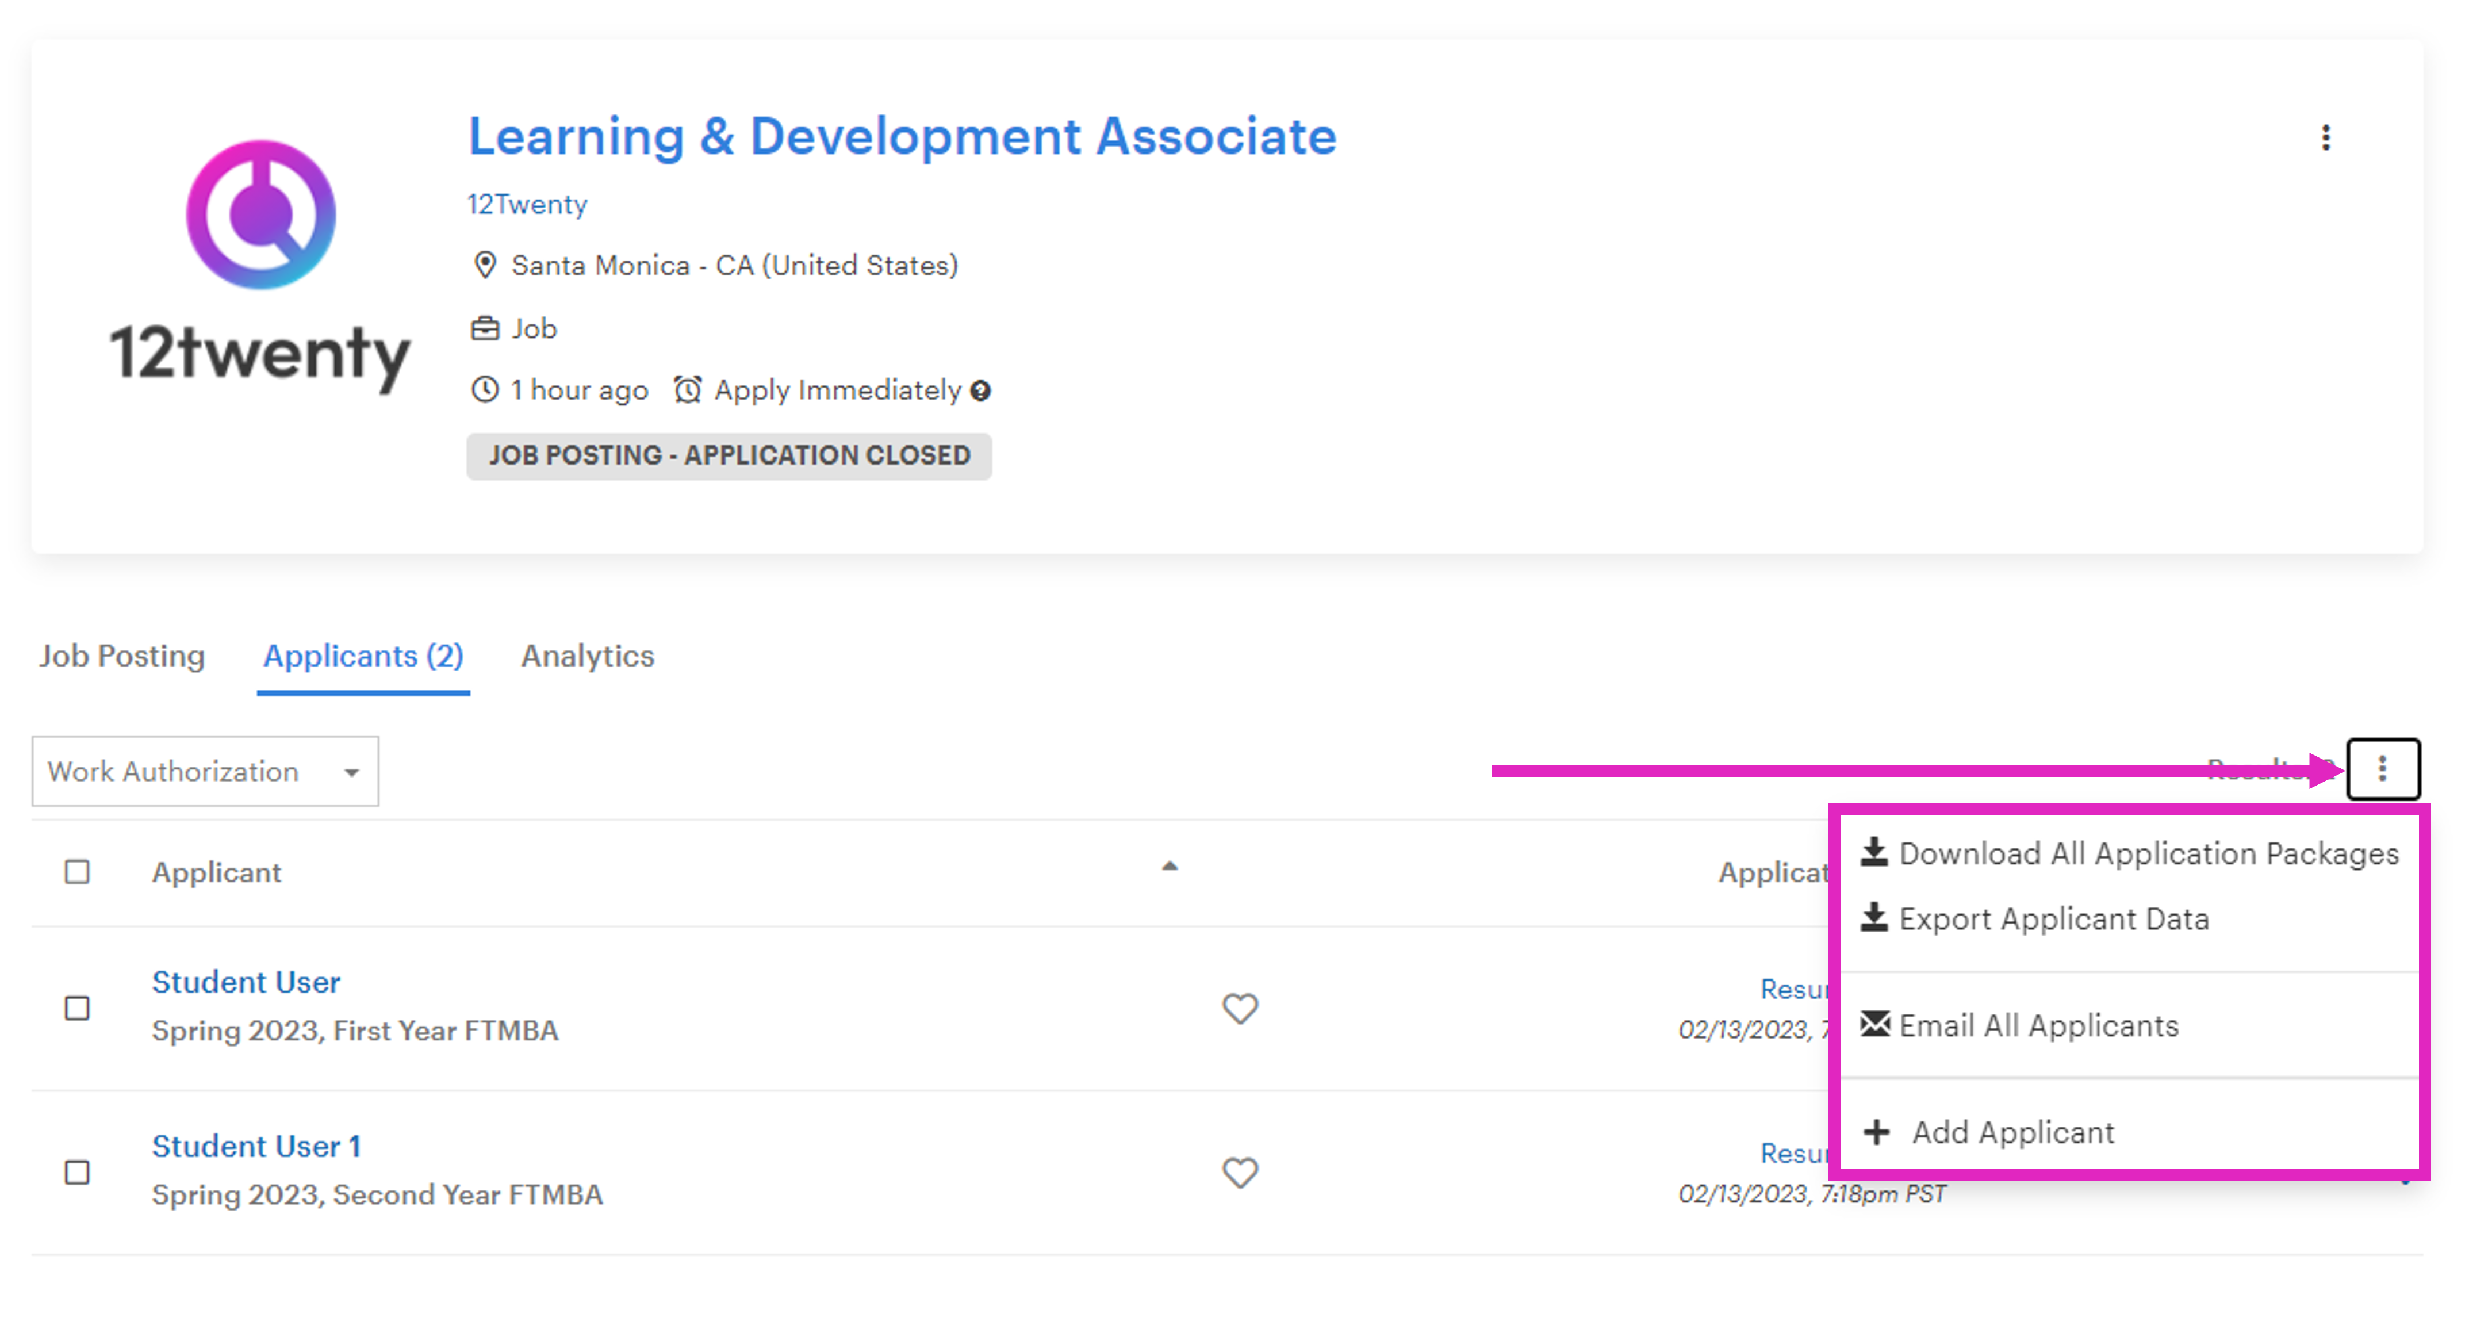Screen dimensions: 2469x1329
Task: Click the Applicant column header
Action: click(217, 872)
